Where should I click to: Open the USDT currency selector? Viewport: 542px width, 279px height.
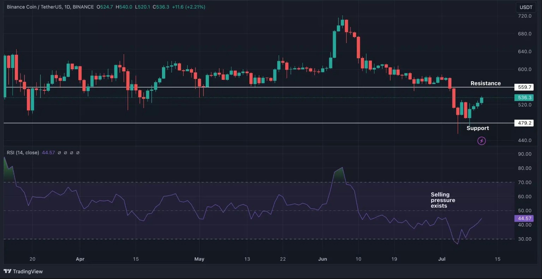tap(526, 7)
